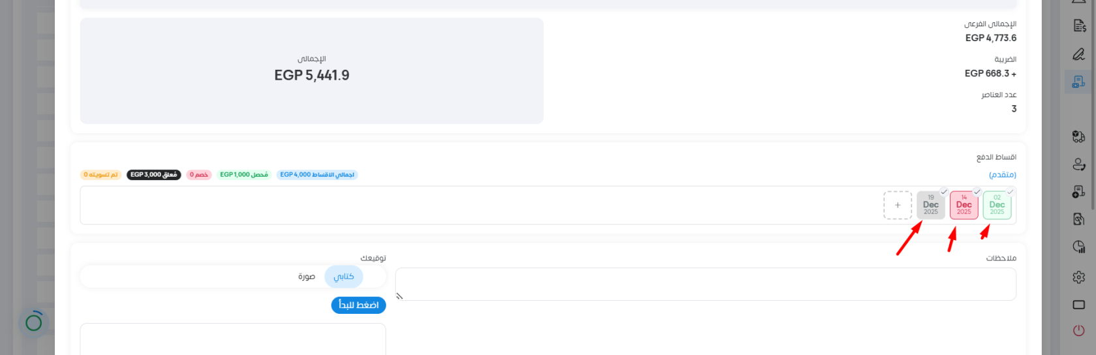Open the متقدم advanced link
The height and width of the screenshot is (355, 1096).
1002,175
